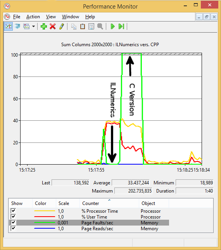Viewport: 221px width, 250px height.
Task: Select Page Reads/sec counter row
Action: 89,229
